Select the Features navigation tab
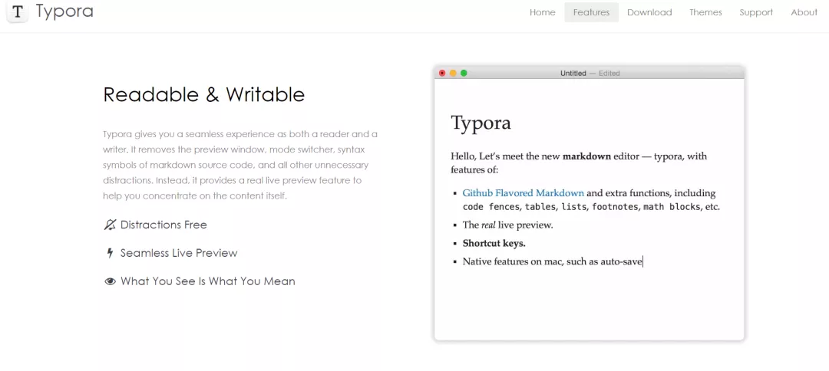Image resolution: width=829 pixels, height=371 pixels. 591,12
